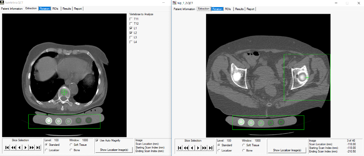This screenshot has width=364, height=156.
Task: Jump to last slice in hip window
Action: coord(210,148)
